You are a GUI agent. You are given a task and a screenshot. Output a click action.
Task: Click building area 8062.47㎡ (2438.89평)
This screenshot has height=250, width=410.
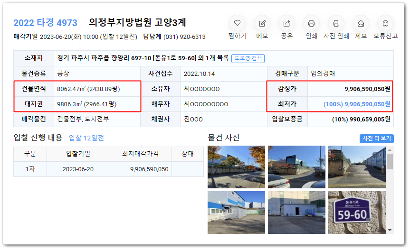click(x=88, y=89)
